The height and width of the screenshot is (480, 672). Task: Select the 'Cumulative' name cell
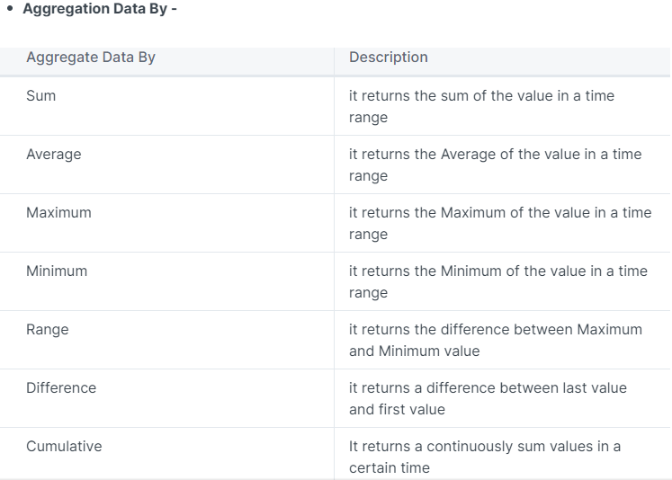click(64, 447)
